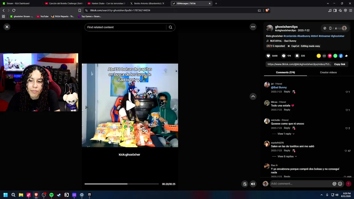The height and width of the screenshot is (199, 354).
Task: Toggle picture-in-picture player mode button
Action: 245,184
